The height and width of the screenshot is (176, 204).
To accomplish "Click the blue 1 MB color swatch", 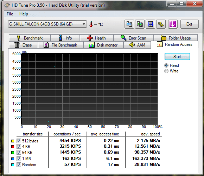I will [x=13, y=159].
